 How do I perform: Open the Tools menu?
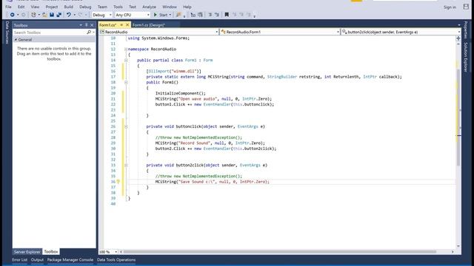click(118, 7)
